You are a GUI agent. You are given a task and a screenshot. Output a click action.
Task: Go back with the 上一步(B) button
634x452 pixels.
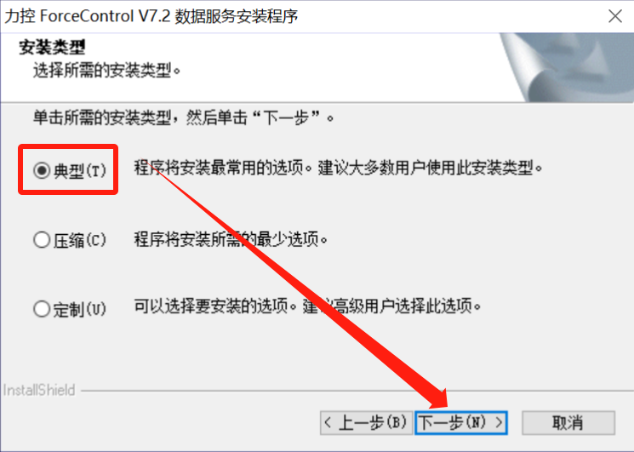tap(366, 423)
